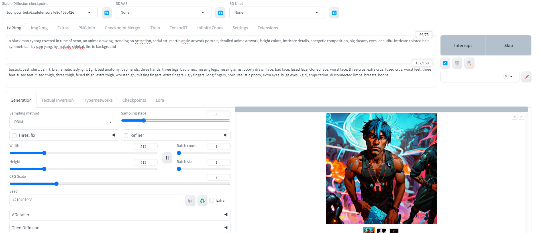Screen dimensions: 538x233
Task: Go to the PNG Info tab
Action: tap(87, 28)
